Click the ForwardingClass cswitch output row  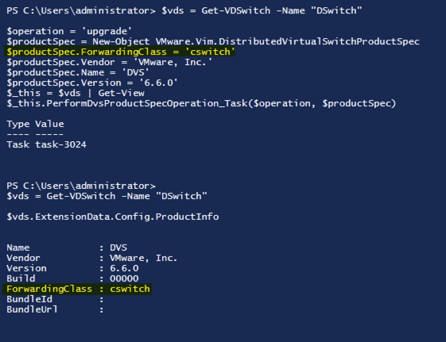[78, 289]
